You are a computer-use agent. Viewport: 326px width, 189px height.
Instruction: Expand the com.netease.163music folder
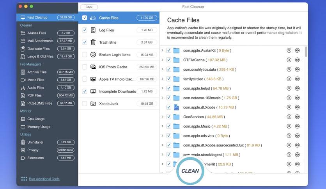(163, 98)
